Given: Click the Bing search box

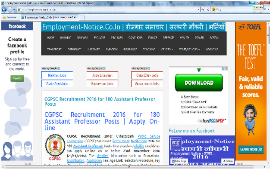Looking at the screenshot, I should tap(236, 9).
